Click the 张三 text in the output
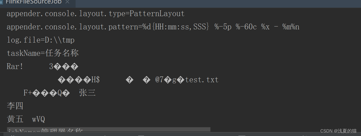This screenshot has width=361, height=136. point(87,93)
